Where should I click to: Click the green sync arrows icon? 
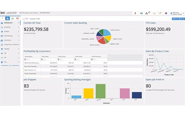[141, 13]
